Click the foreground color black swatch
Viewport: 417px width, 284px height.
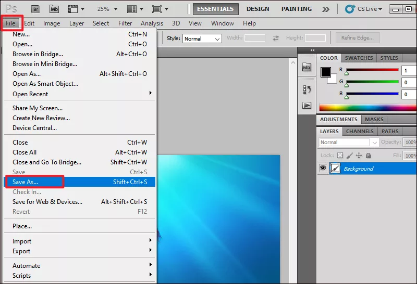click(x=325, y=72)
